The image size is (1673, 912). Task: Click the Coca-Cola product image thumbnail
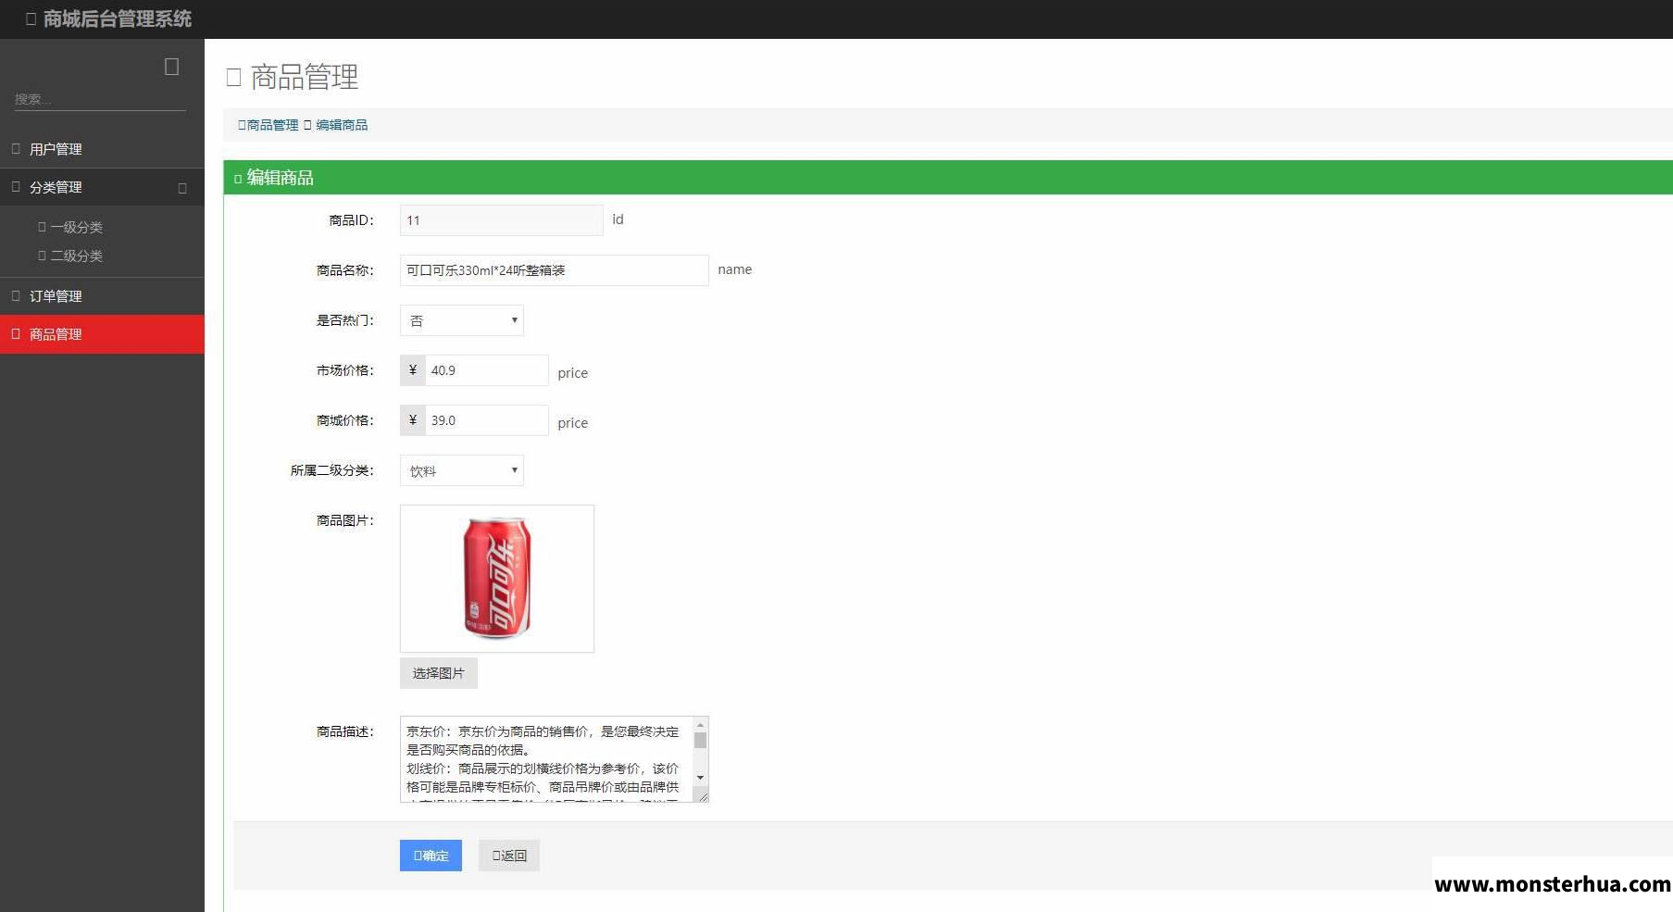pos(497,579)
